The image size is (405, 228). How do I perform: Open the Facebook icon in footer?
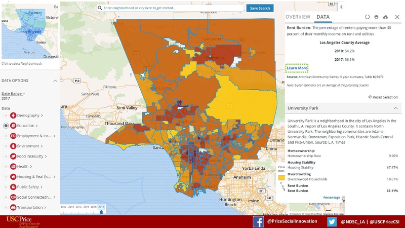(x=258, y=222)
